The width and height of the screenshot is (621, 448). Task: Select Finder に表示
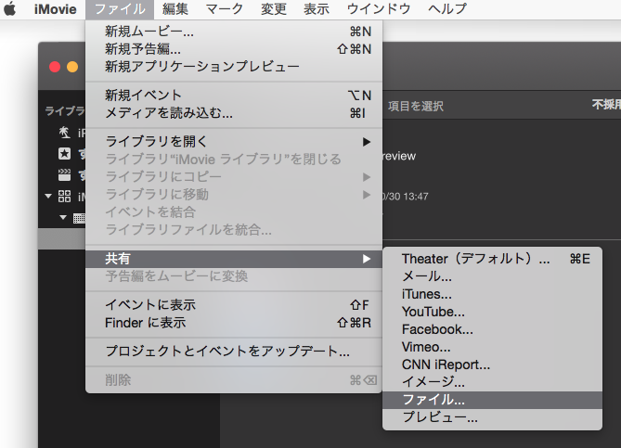[x=234, y=323]
